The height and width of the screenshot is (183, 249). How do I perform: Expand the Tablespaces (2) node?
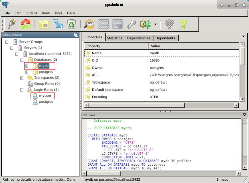click(x=22, y=78)
